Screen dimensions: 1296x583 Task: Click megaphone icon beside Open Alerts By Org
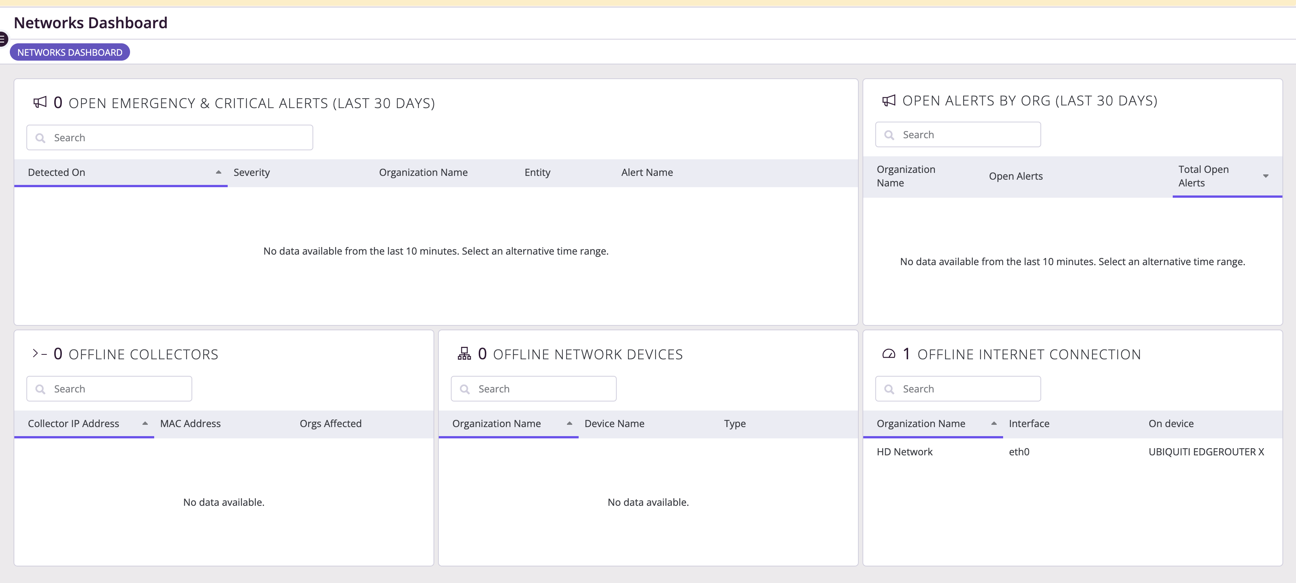tap(889, 101)
